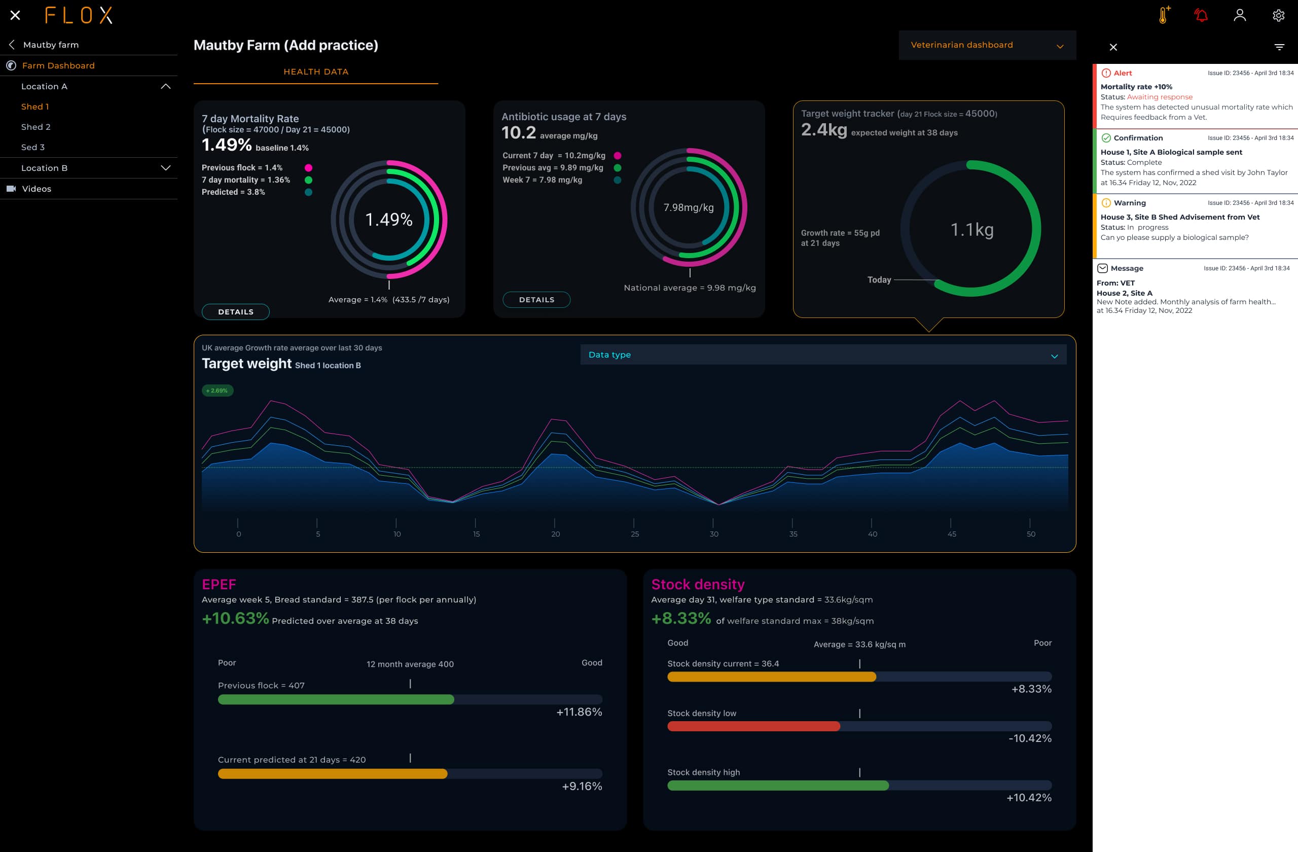Select Shed 2 under Location A
Viewport: 1298px width, 852px height.
(36, 127)
